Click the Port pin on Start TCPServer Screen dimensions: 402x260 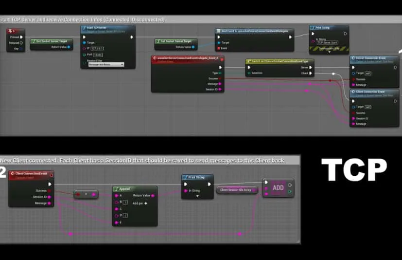pos(84,55)
